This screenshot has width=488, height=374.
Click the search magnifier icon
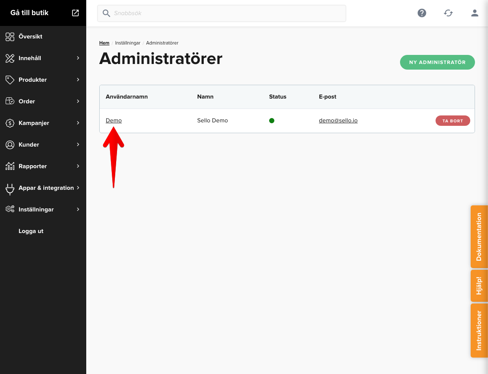click(x=107, y=13)
